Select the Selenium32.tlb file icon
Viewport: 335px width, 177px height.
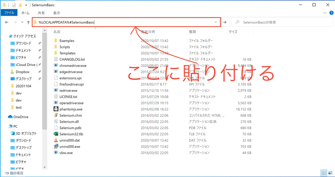(56, 134)
